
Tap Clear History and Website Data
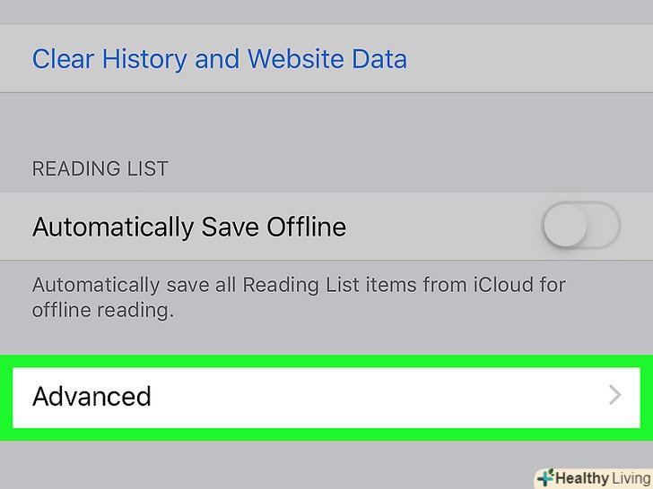point(219,59)
